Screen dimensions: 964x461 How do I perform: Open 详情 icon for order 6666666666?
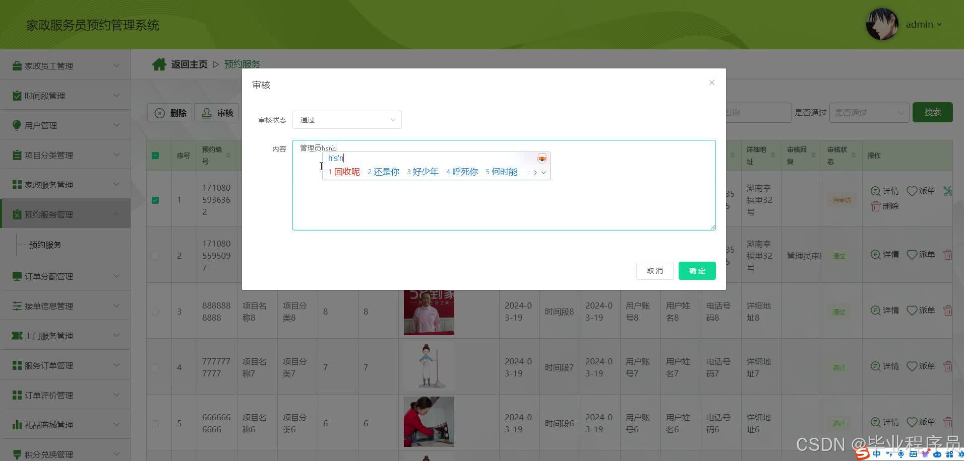[x=875, y=422]
